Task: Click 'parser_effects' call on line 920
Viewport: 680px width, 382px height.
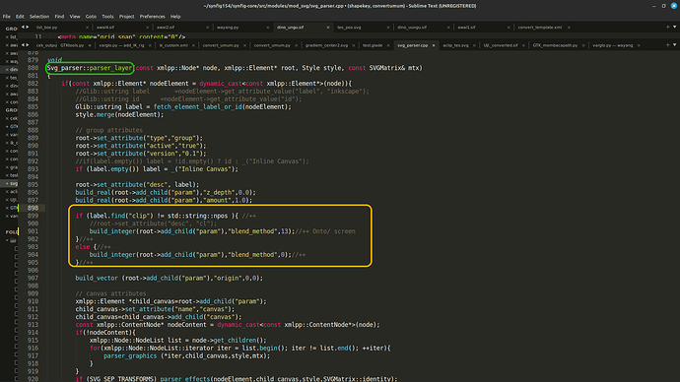Action: click(x=185, y=379)
